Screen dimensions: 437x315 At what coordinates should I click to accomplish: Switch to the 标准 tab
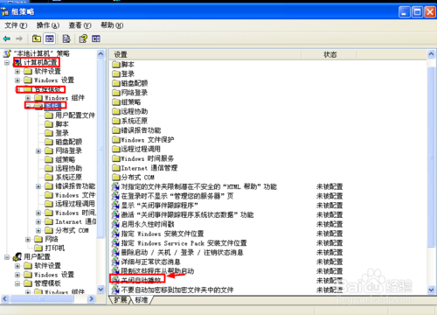point(142,300)
